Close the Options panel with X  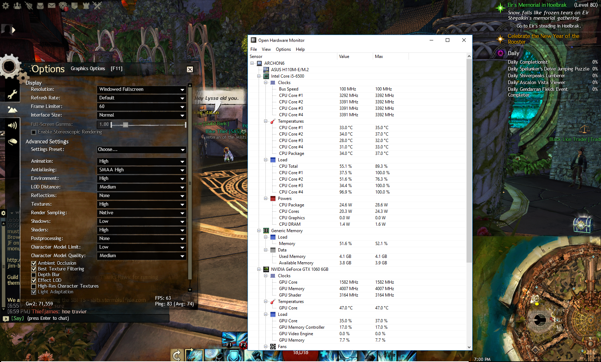[190, 69]
